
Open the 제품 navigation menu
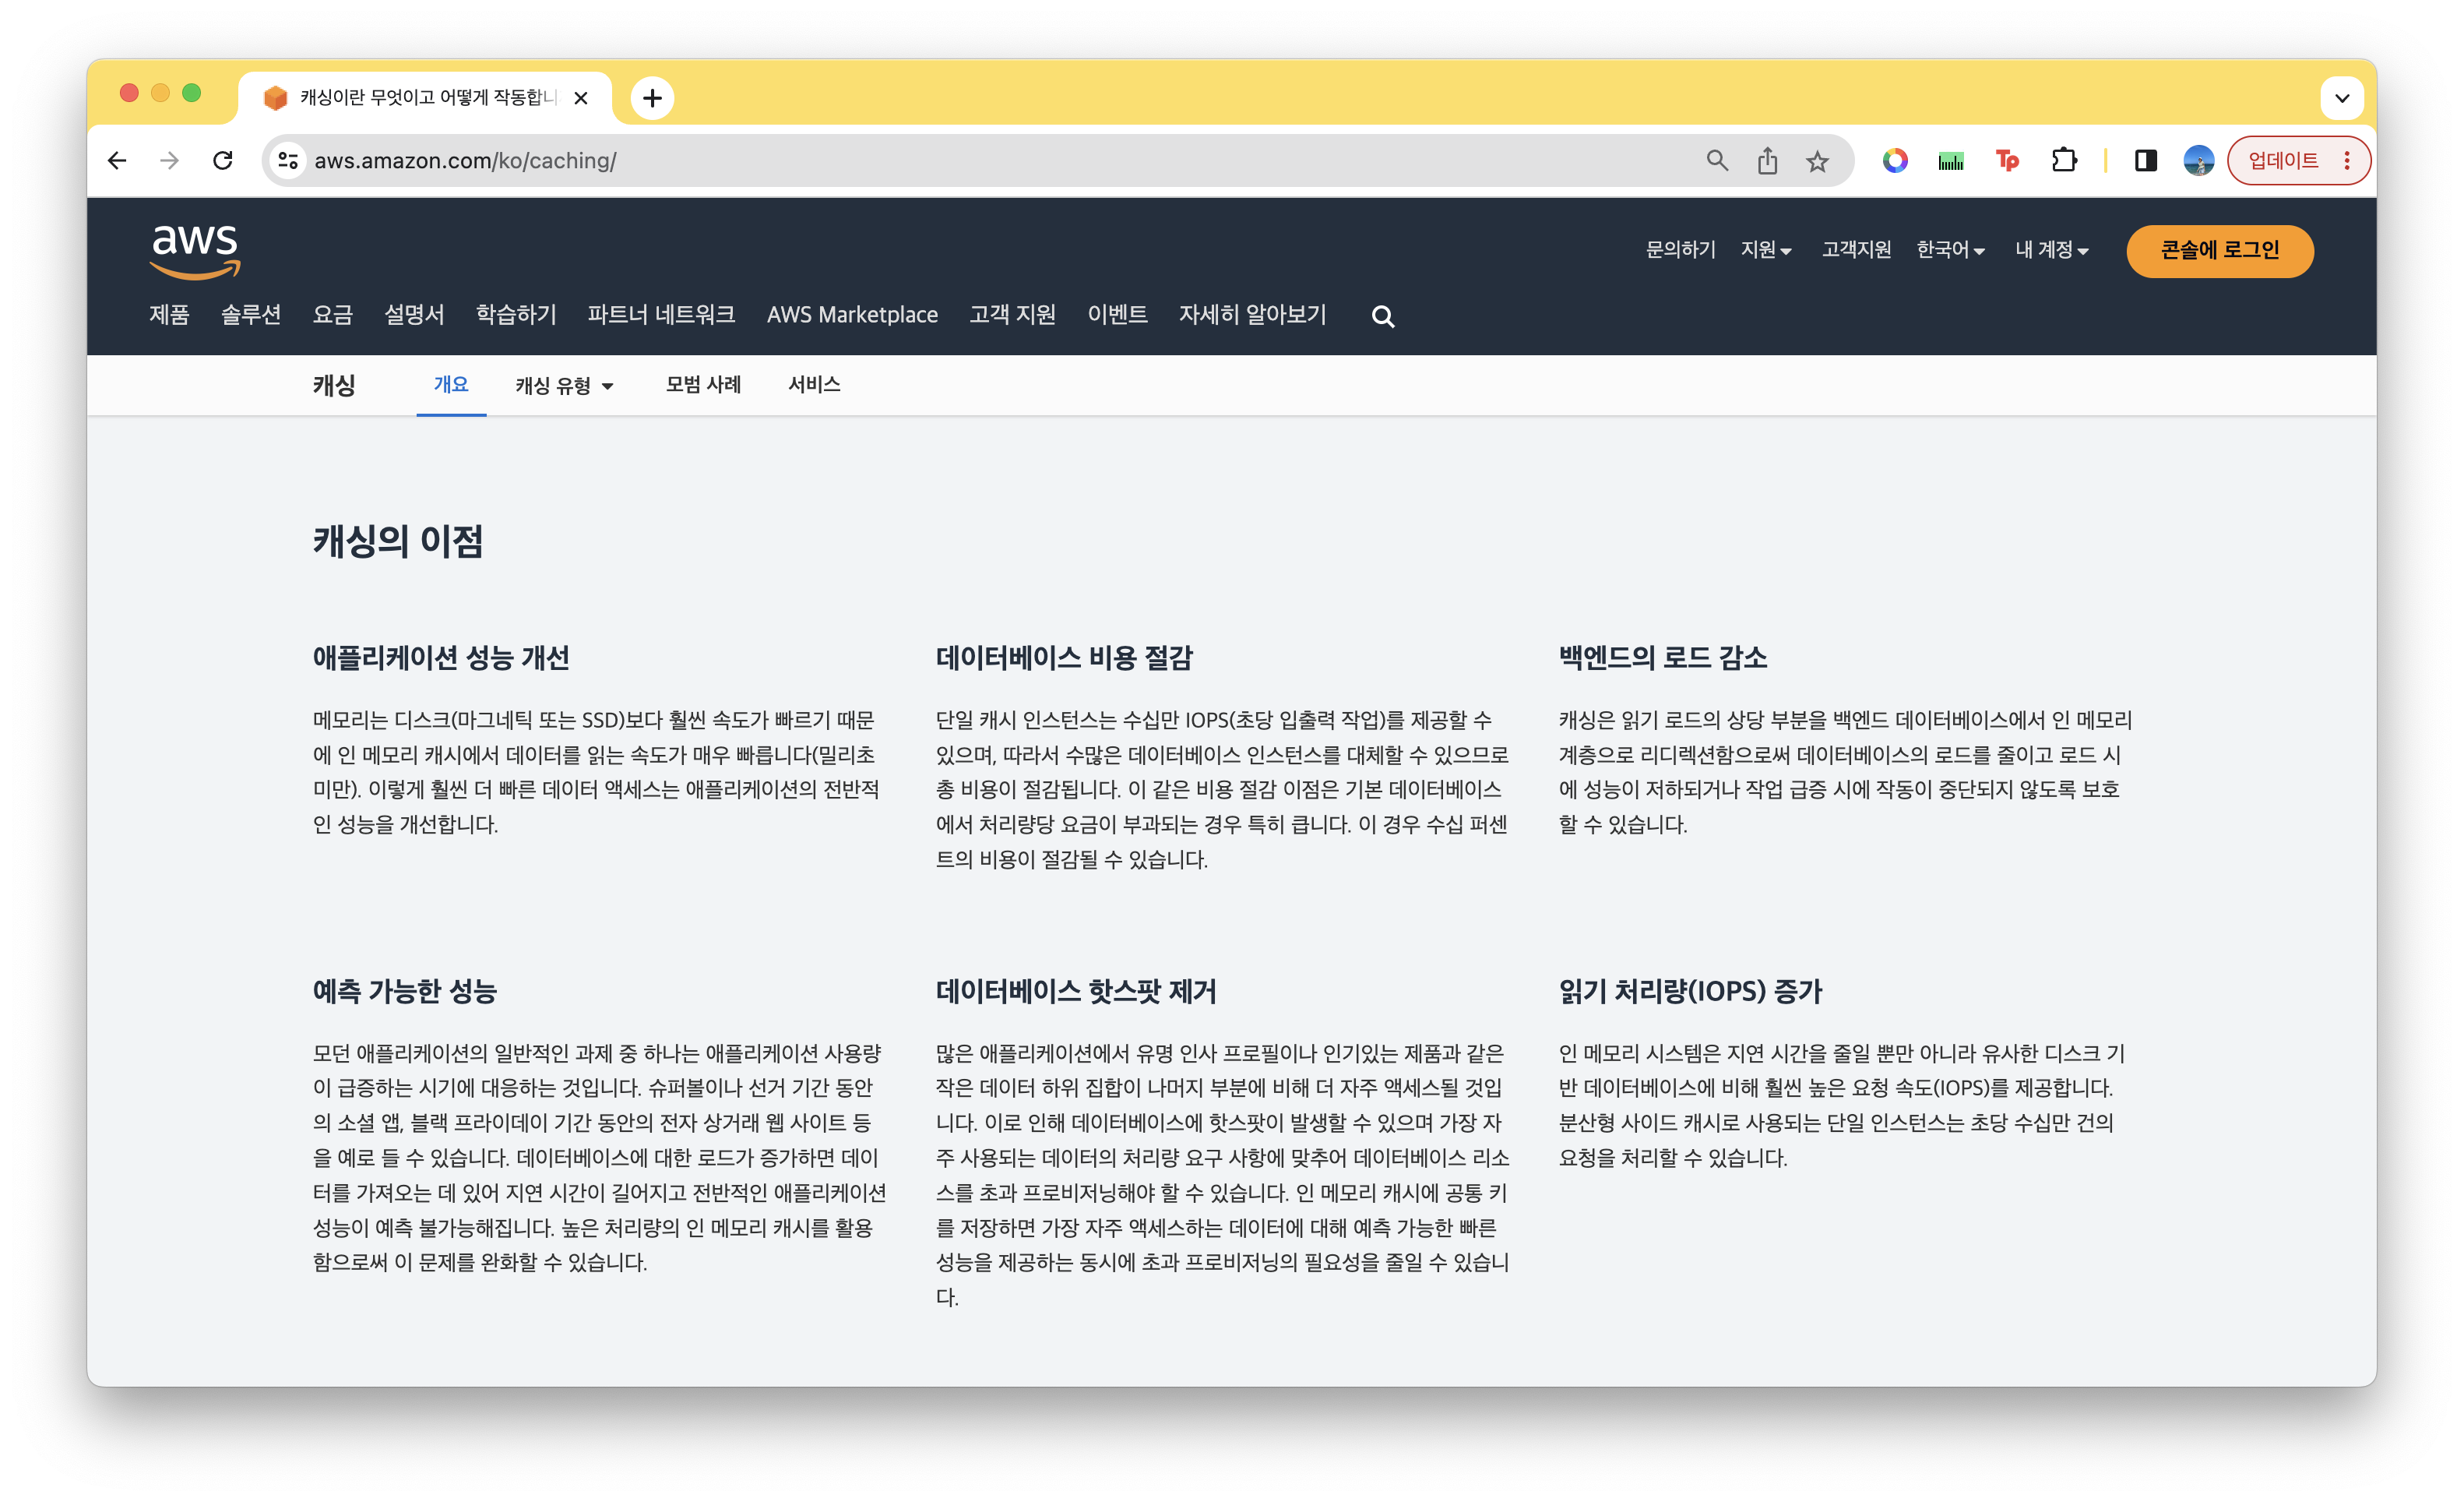[169, 314]
